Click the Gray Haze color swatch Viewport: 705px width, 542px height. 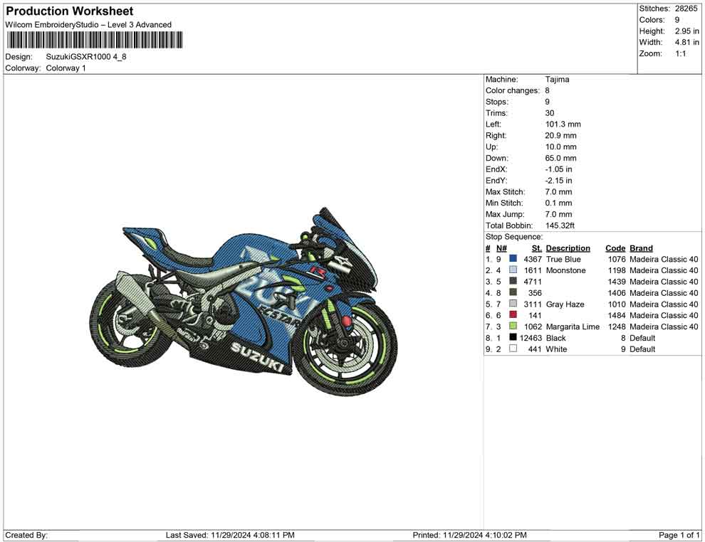pyautogui.click(x=513, y=304)
